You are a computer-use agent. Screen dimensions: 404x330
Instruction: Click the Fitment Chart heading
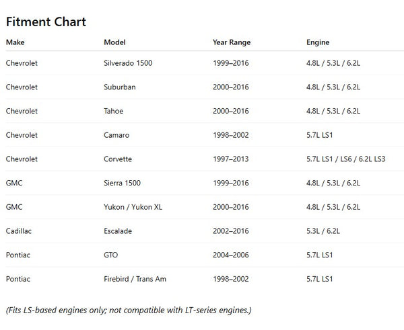46,22
